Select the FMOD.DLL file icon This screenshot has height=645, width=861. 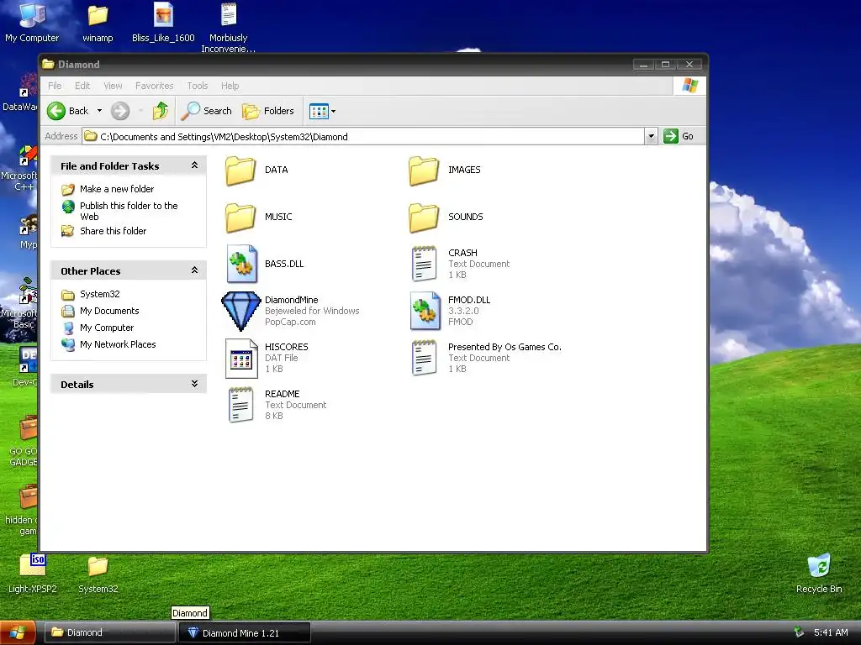click(x=425, y=311)
